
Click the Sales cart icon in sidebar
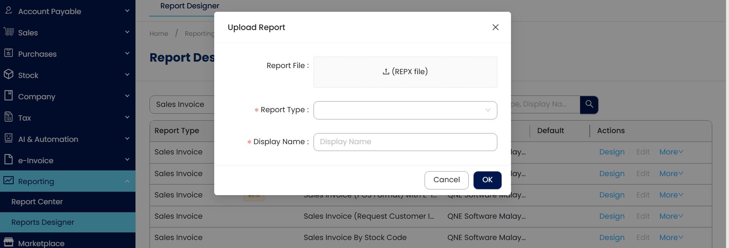[9, 32]
